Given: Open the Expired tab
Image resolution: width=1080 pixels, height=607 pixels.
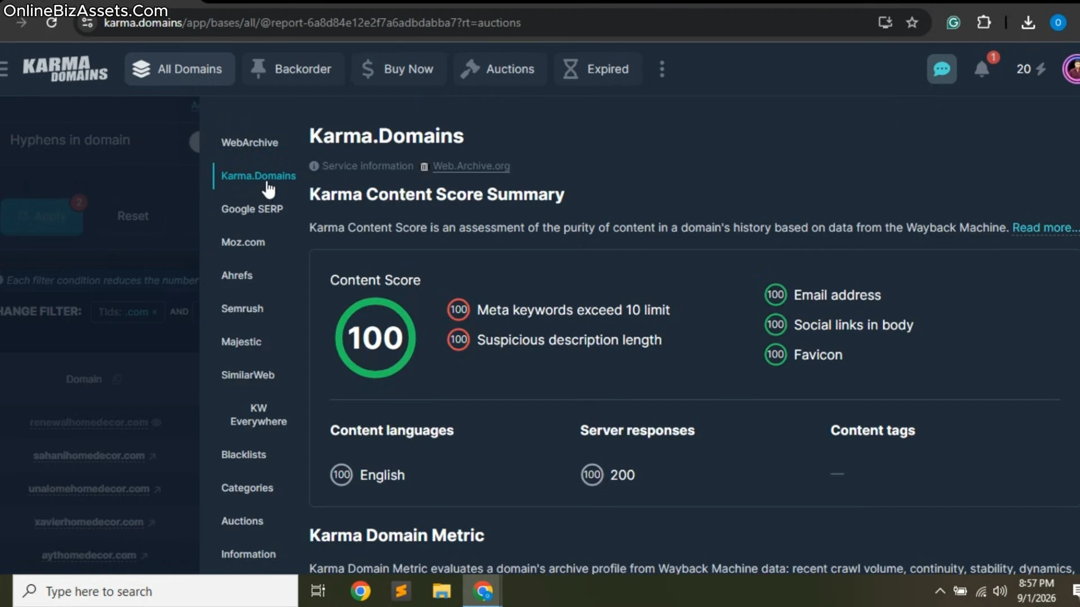Looking at the screenshot, I should [x=597, y=69].
